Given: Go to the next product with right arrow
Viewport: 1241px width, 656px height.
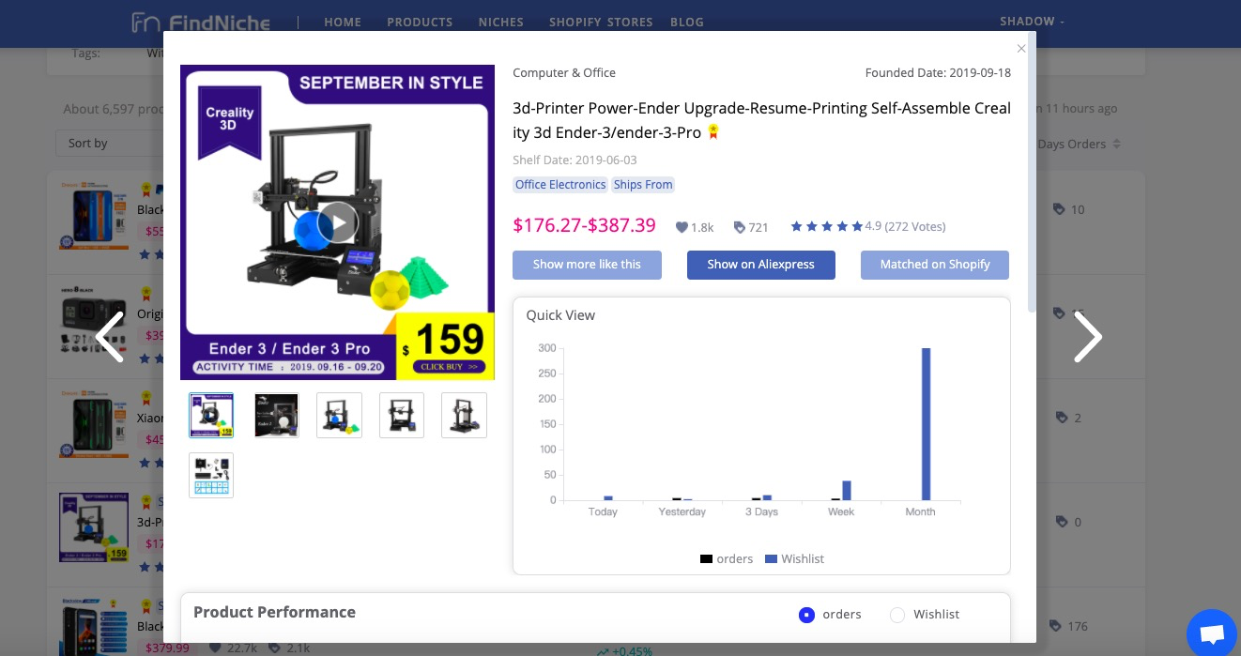Looking at the screenshot, I should (1087, 337).
